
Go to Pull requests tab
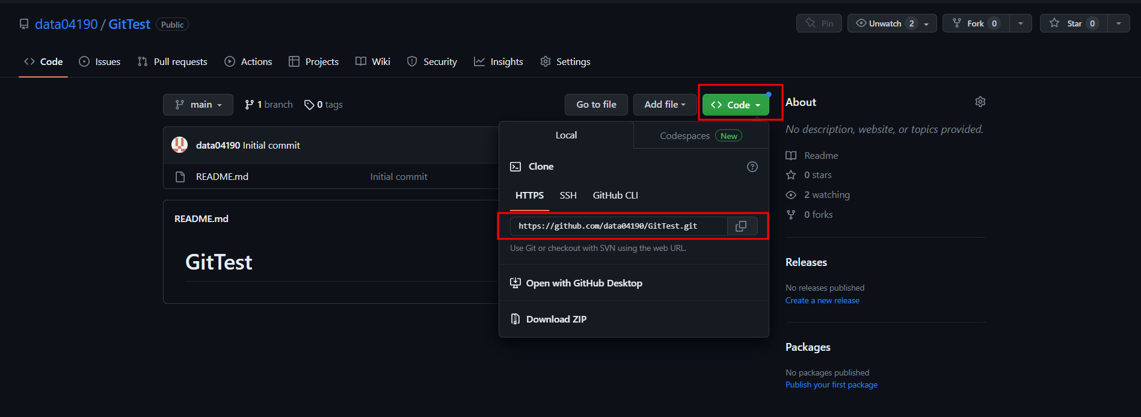173,61
